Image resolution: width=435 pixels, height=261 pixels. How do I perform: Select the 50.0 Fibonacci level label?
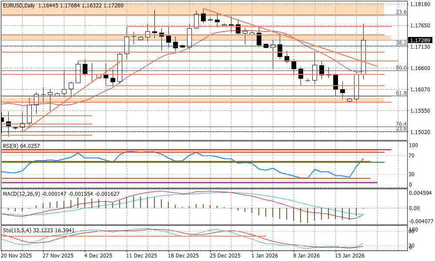[x=401, y=68]
